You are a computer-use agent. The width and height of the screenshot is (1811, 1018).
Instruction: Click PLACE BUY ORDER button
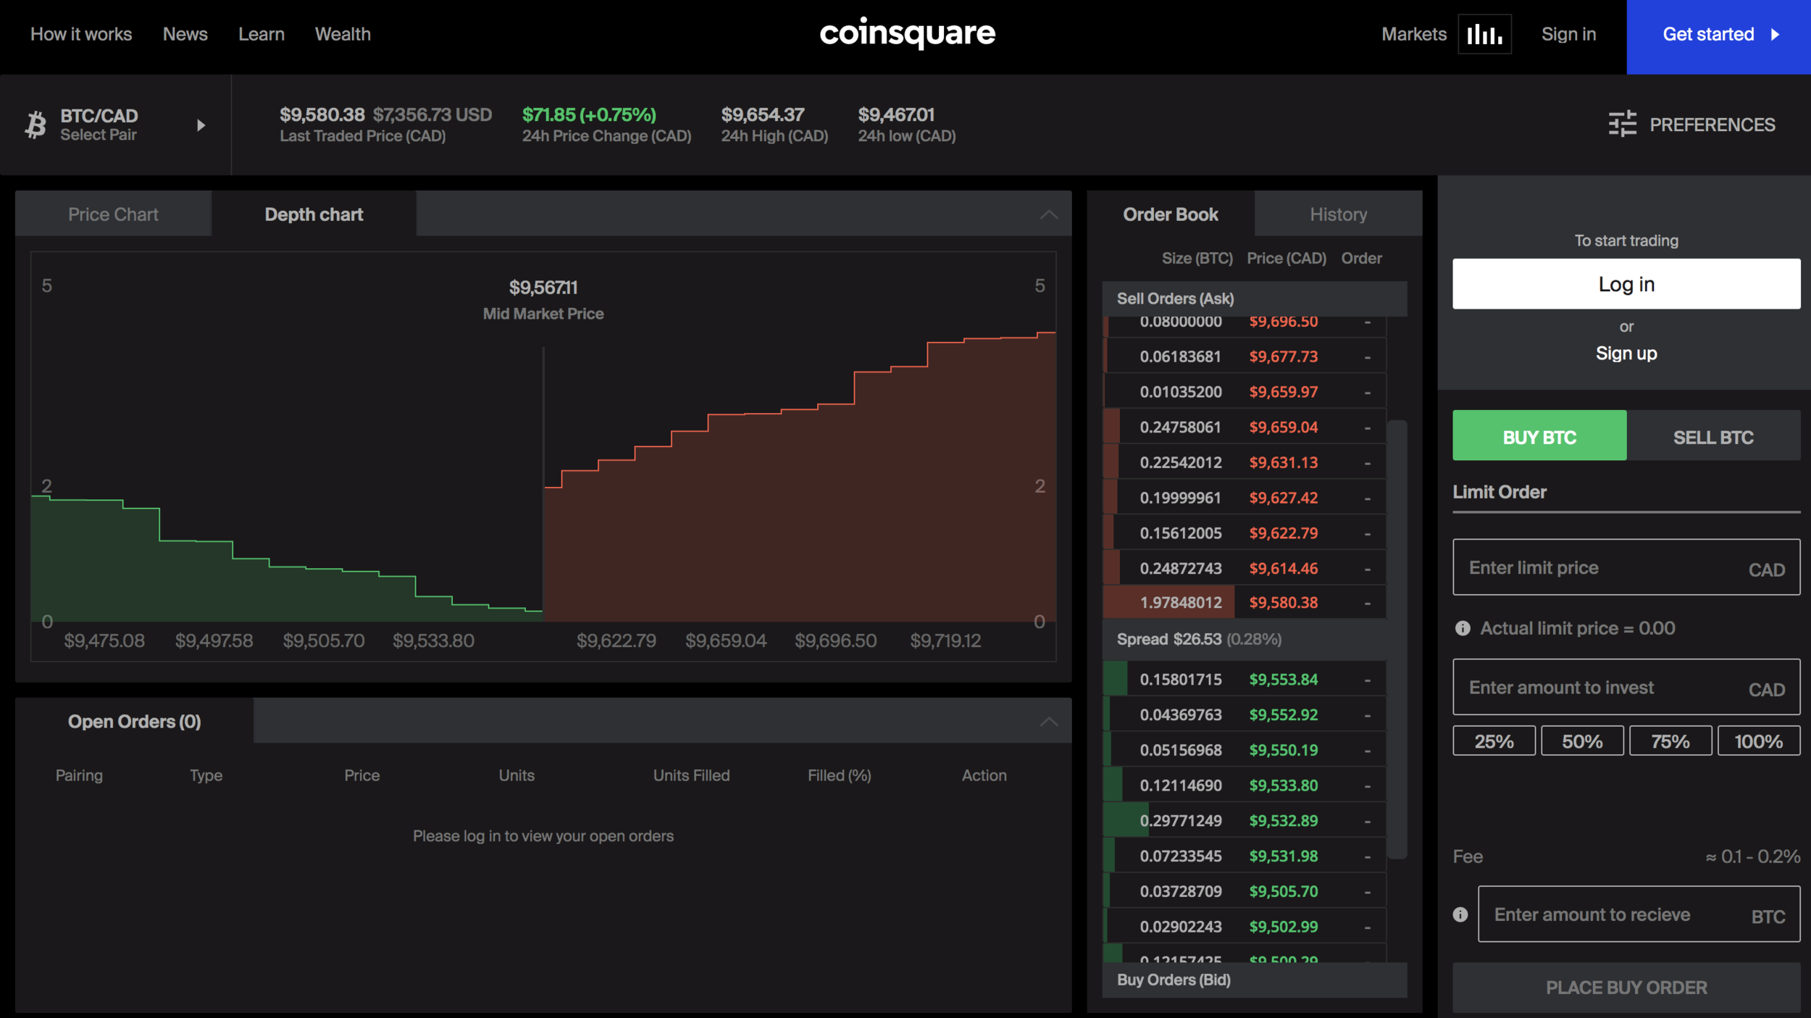[x=1626, y=988]
